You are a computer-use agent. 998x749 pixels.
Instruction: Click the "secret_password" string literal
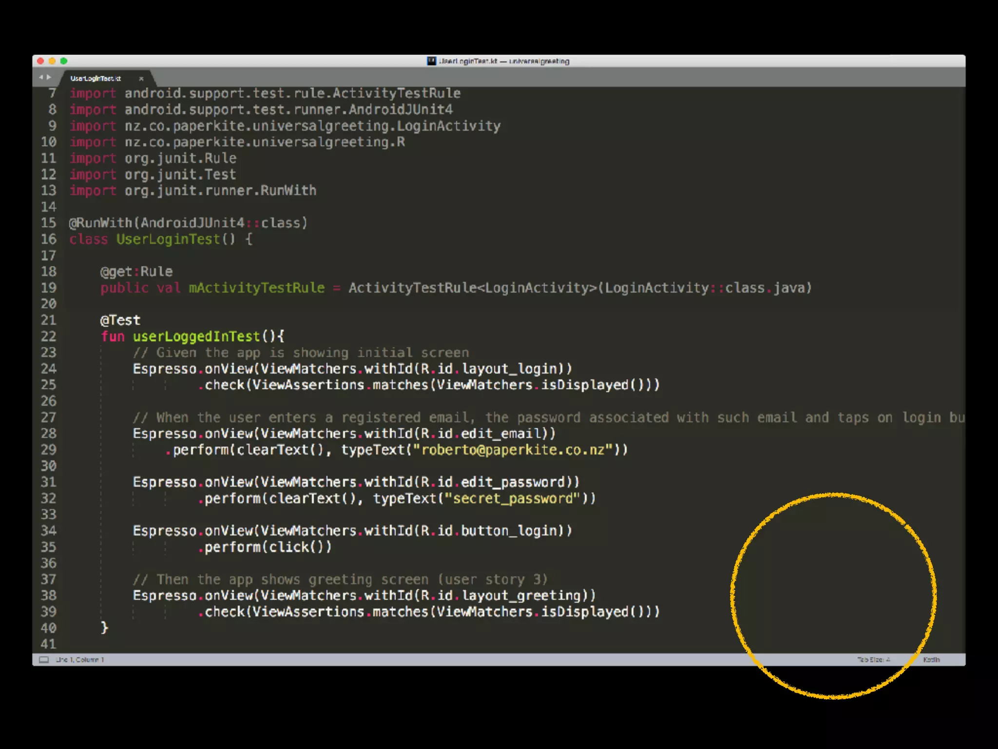click(x=513, y=498)
